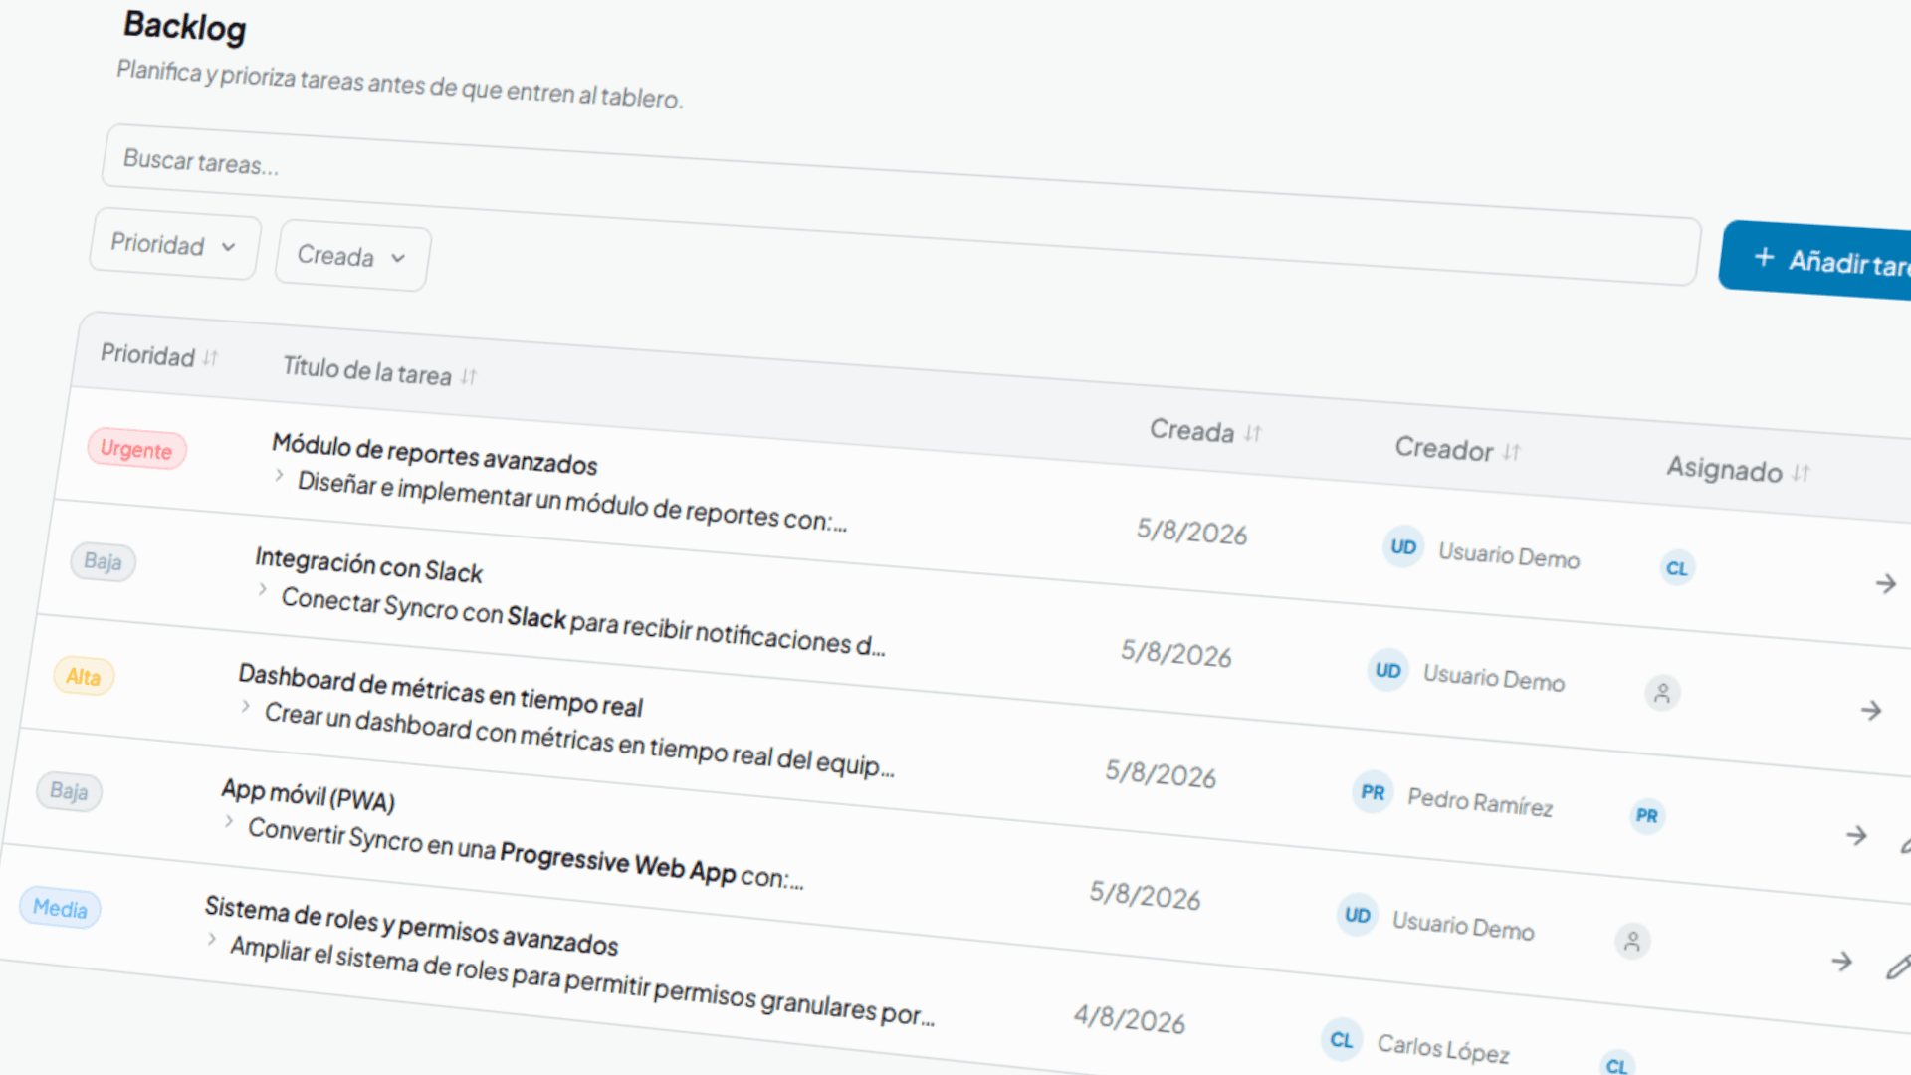This screenshot has height=1075, width=1911.
Task: Sort by the Creada column header
Action: pyautogui.click(x=1205, y=431)
